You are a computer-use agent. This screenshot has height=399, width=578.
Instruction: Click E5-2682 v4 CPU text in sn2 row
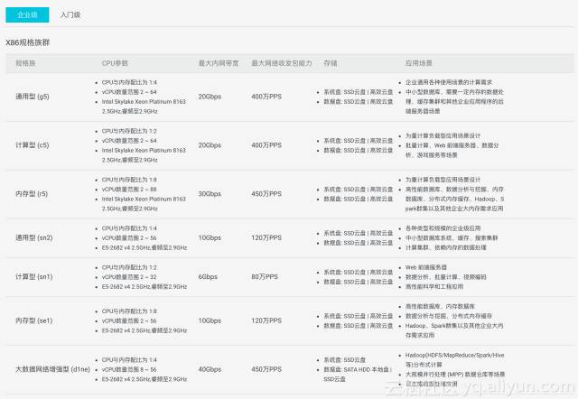144,247
